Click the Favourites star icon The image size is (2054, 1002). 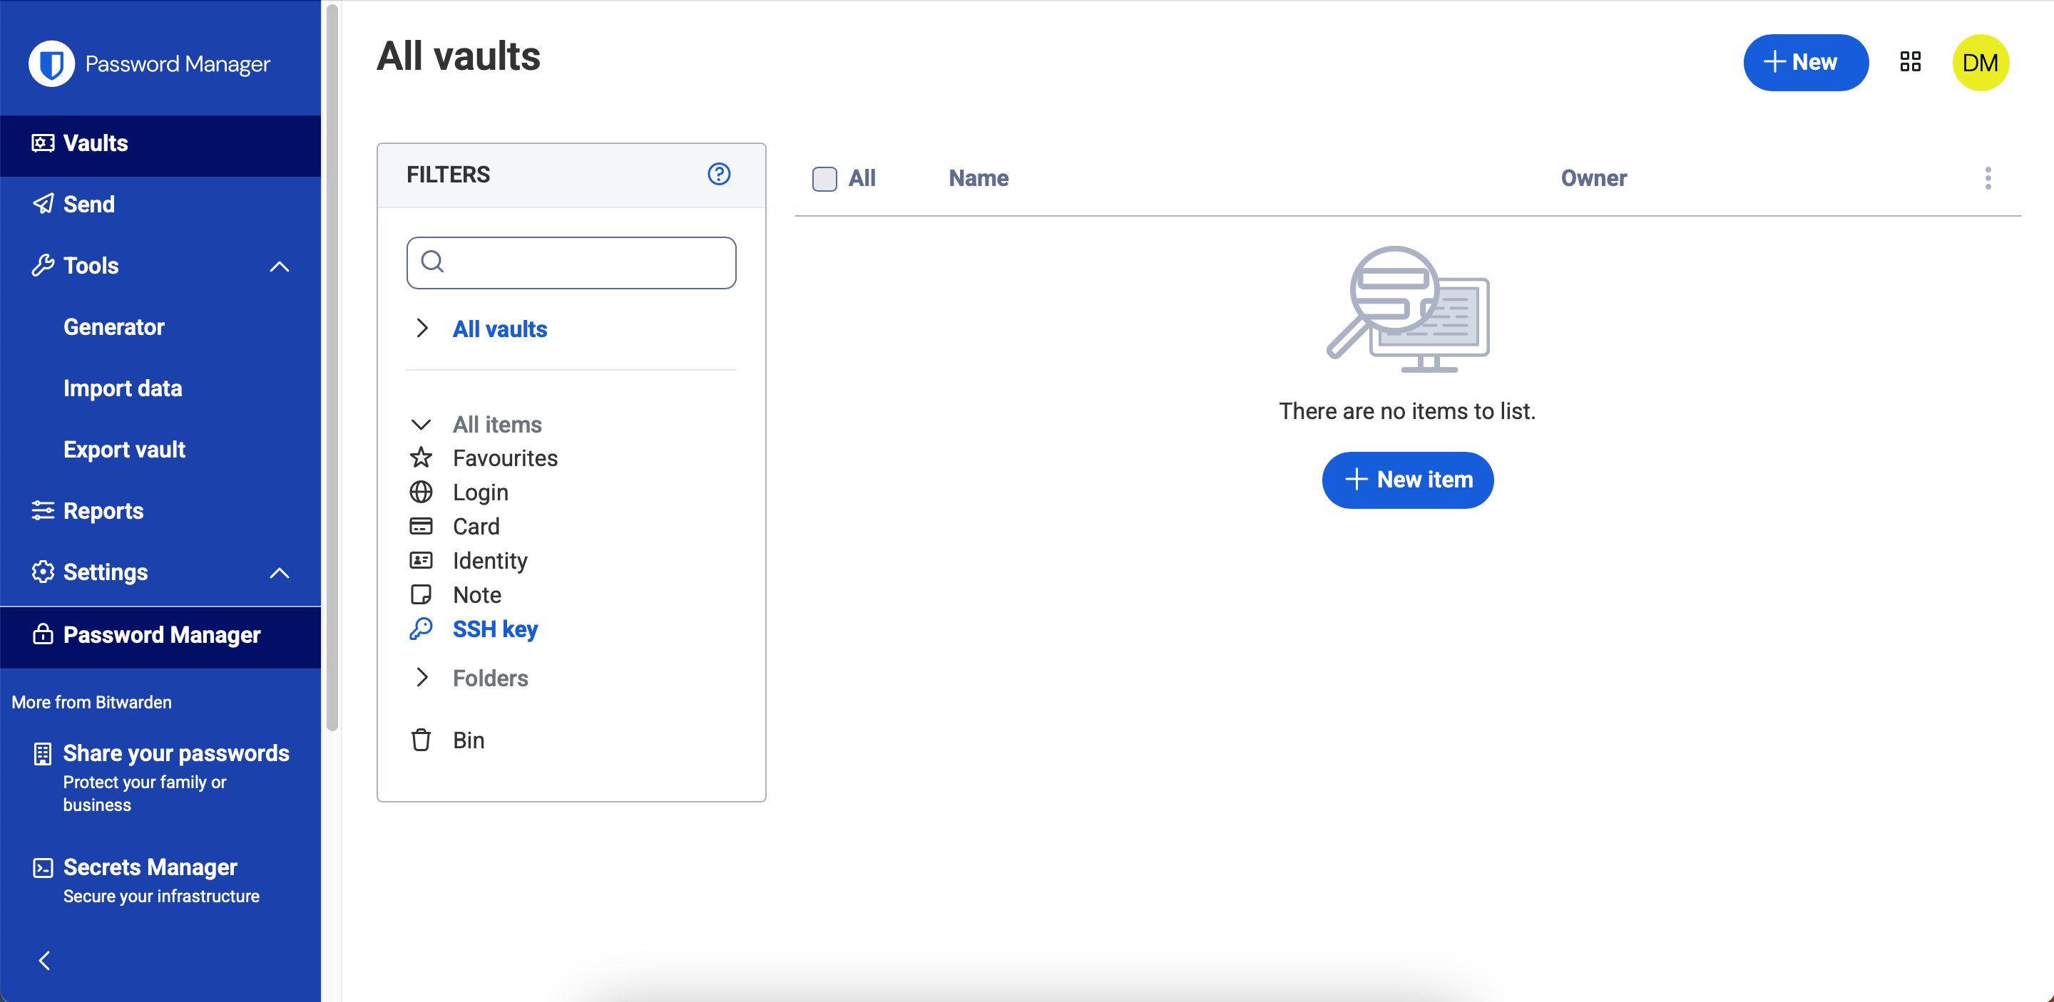pyautogui.click(x=421, y=458)
